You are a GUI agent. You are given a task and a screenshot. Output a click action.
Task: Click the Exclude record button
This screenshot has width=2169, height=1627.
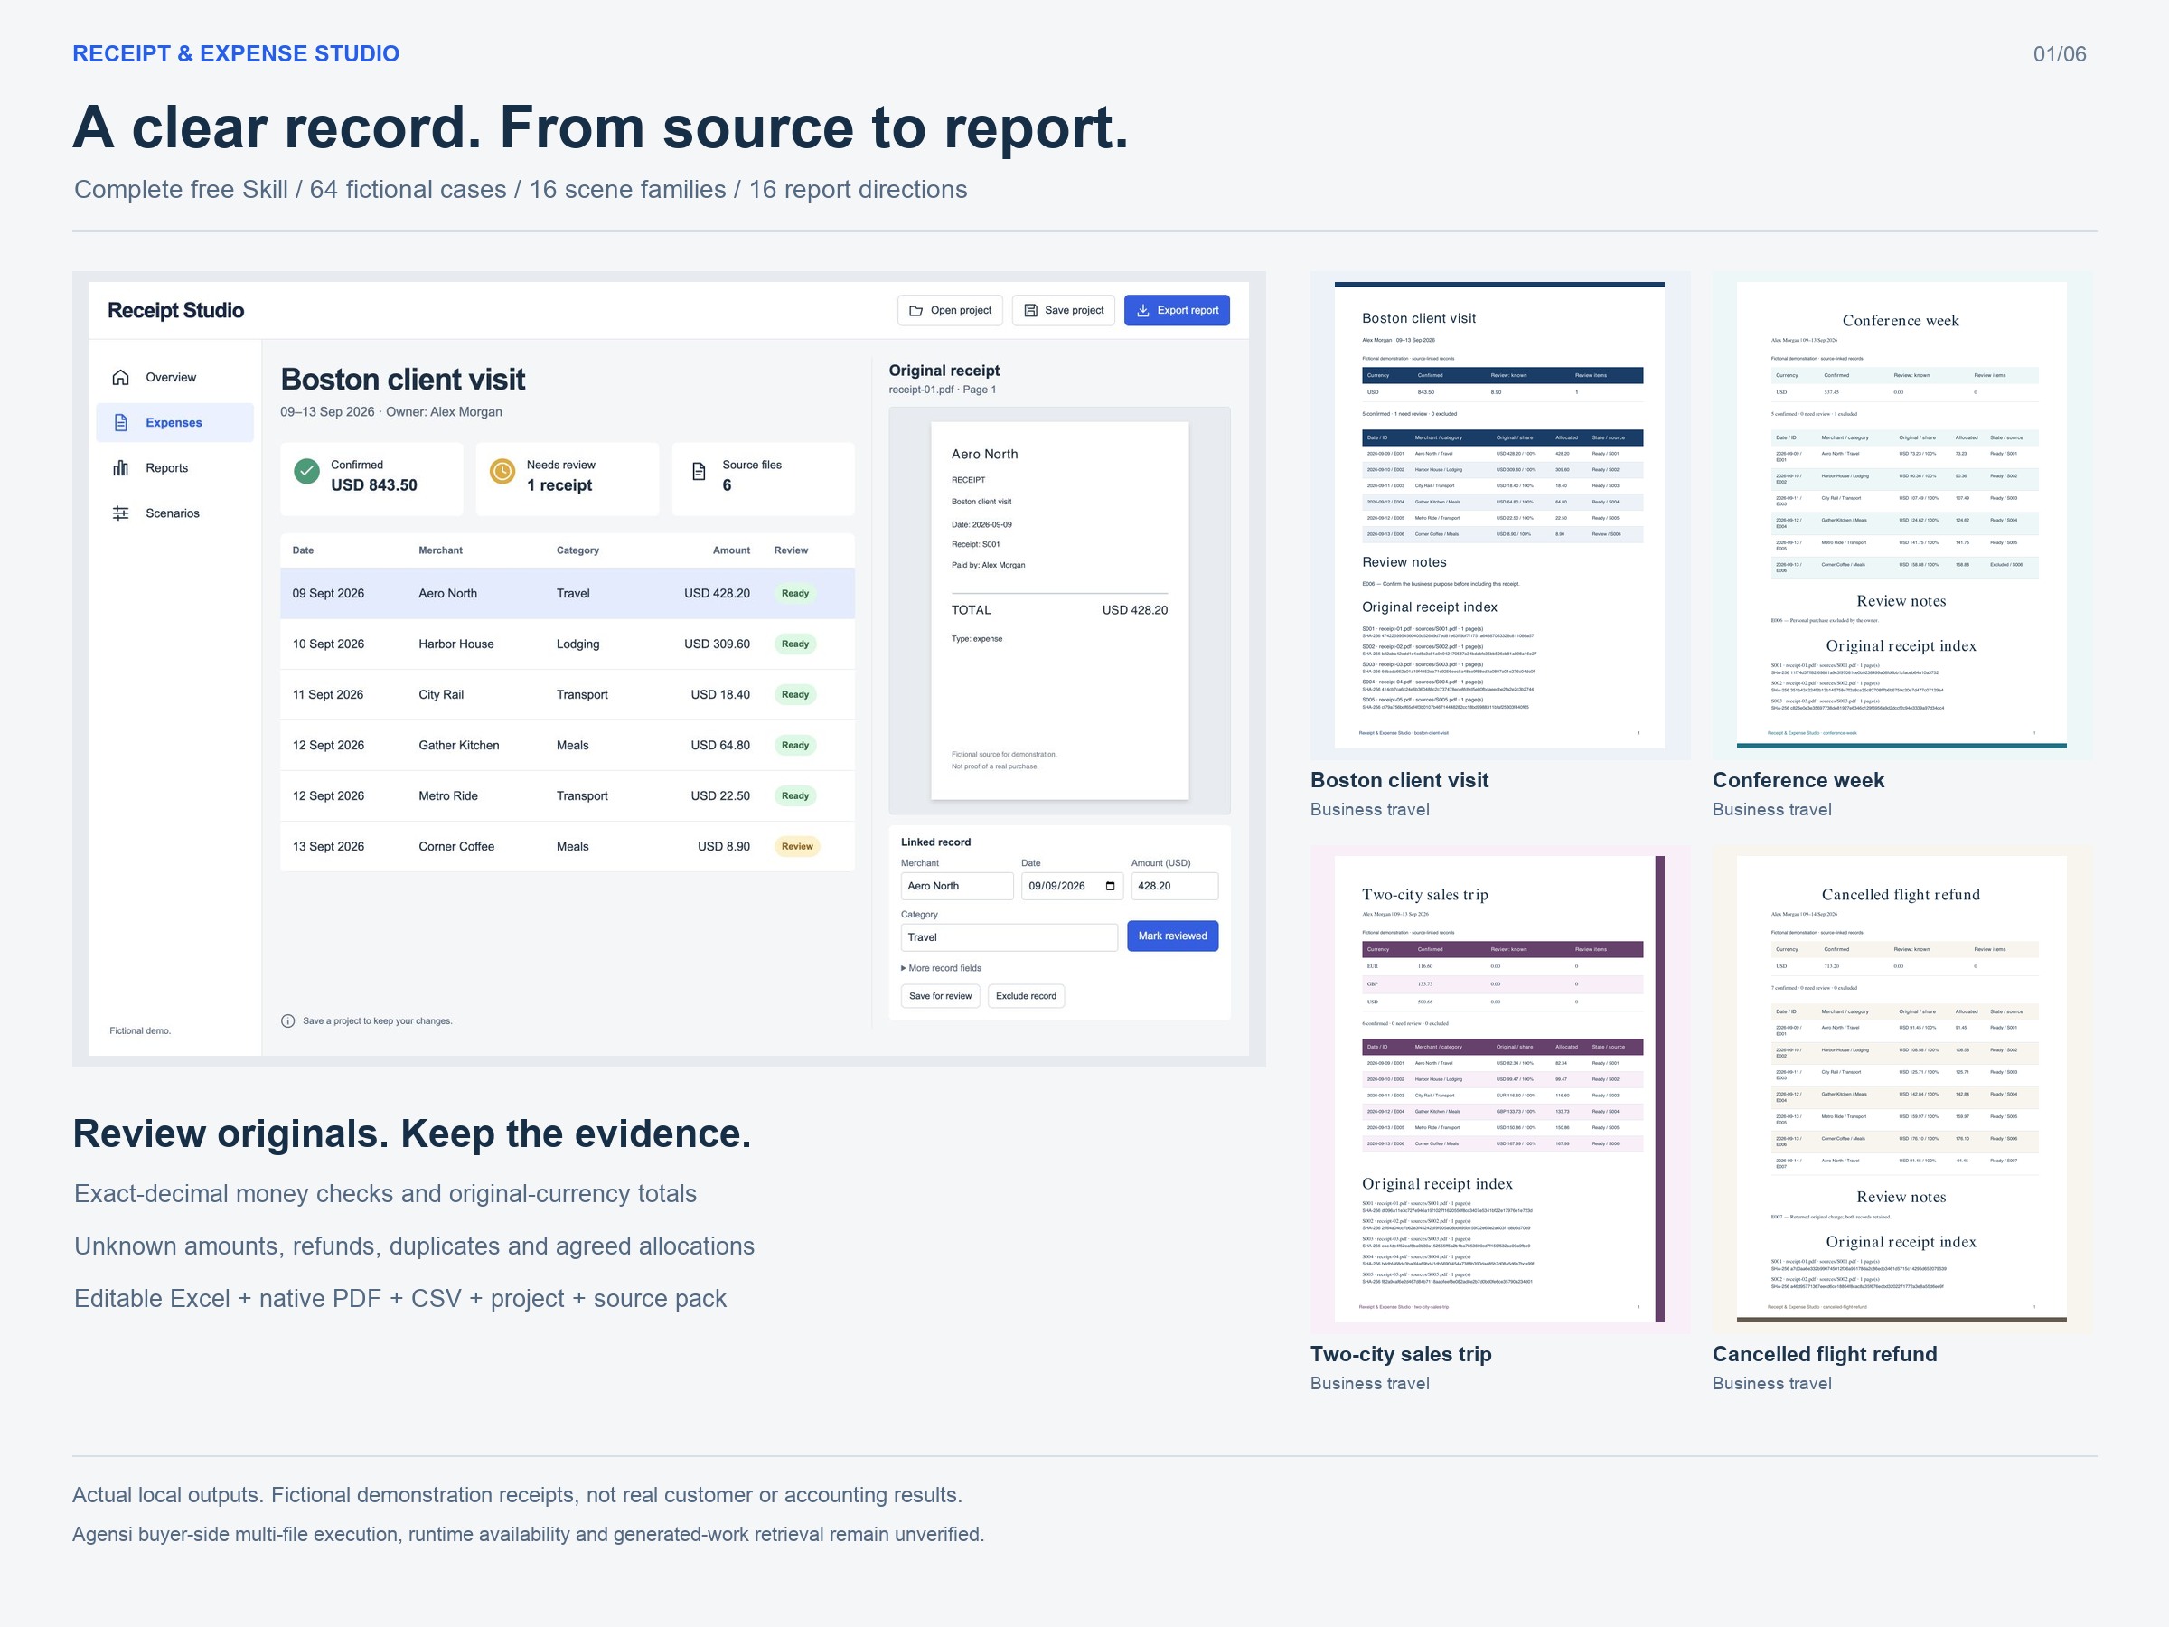(1026, 996)
